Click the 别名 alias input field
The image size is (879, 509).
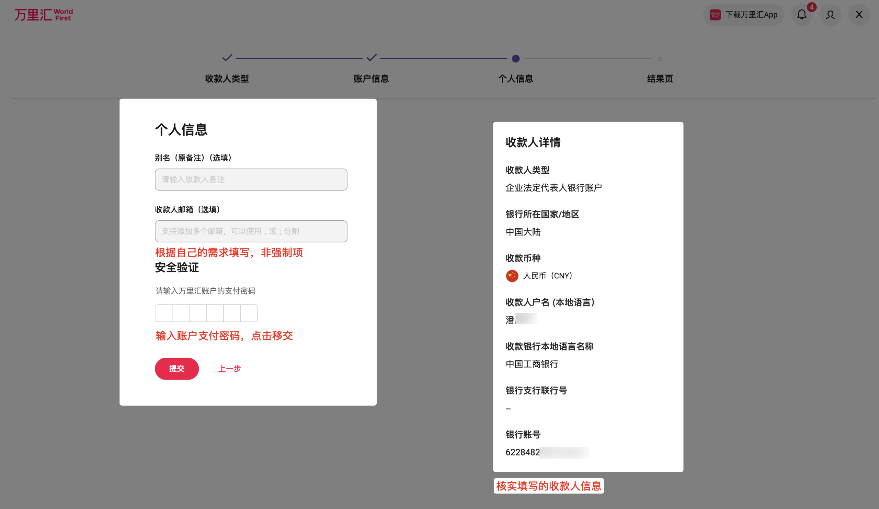[251, 180]
